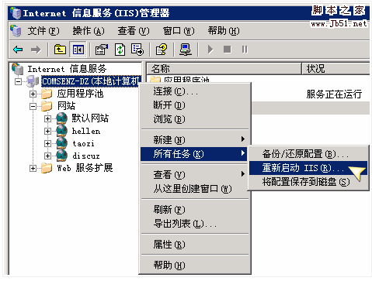The height and width of the screenshot is (281, 372).
Task: Open the Properties toolbar icon
Action: point(101,50)
